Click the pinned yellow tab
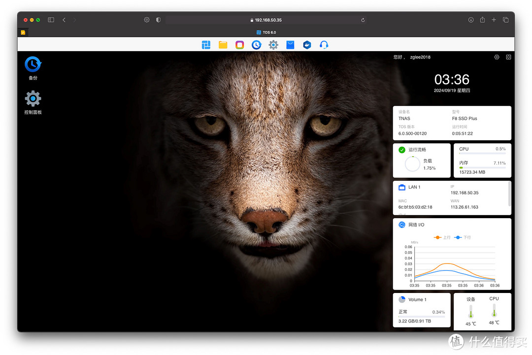This screenshot has width=532, height=355. 23,32
